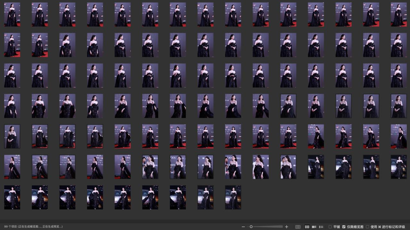Select the first thumbnail in the second row

click(x=12, y=45)
